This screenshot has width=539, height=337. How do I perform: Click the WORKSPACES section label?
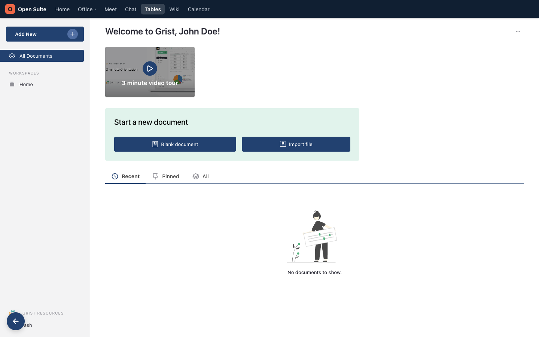pyautogui.click(x=24, y=73)
